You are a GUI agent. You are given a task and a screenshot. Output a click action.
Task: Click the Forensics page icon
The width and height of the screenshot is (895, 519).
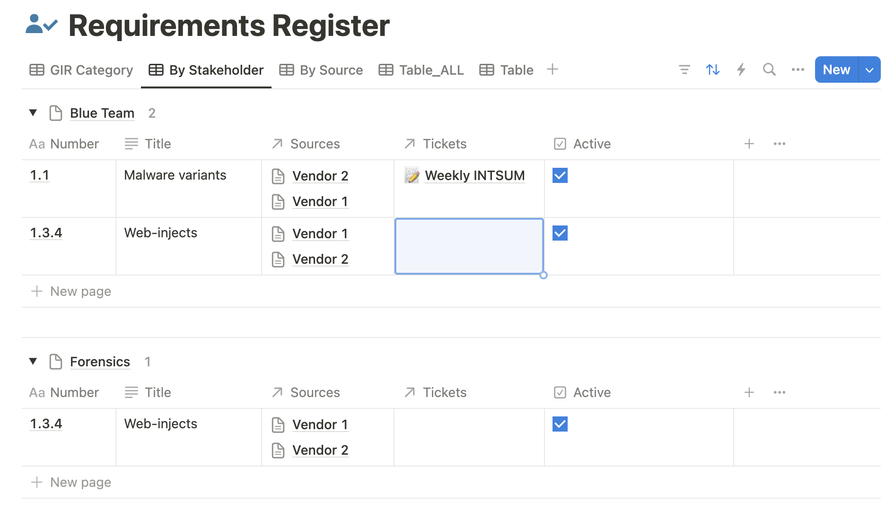pos(56,362)
